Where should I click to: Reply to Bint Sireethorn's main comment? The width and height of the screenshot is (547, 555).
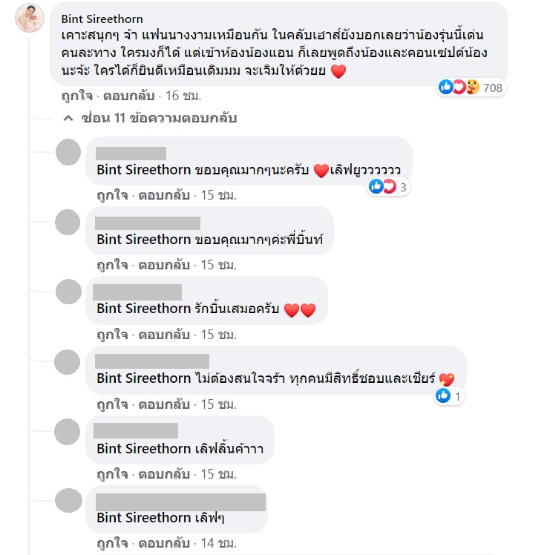tap(127, 96)
